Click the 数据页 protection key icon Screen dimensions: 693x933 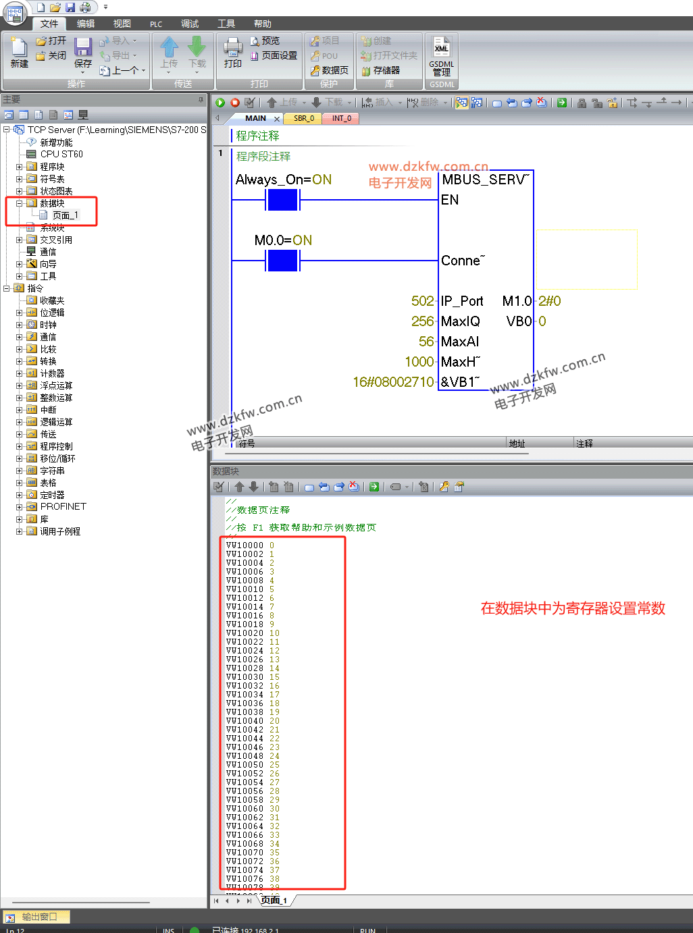pyautogui.click(x=329, y=70)
